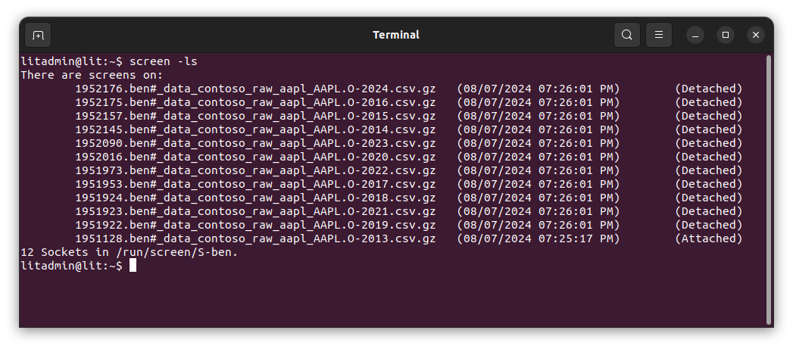Image resolution: width=793 pixels, height=349 pixels.
Task: Click the "12 Sockets in /run/screen/S-ben." line
Action: coord(129,252)
